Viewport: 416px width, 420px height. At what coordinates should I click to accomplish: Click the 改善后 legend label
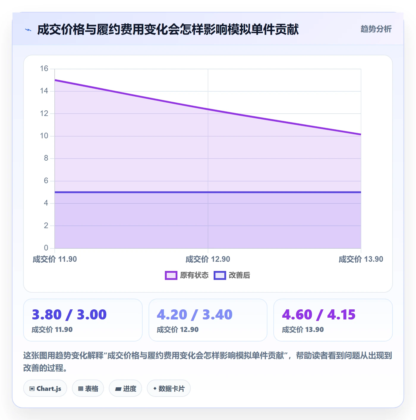(x=239, y=275)
